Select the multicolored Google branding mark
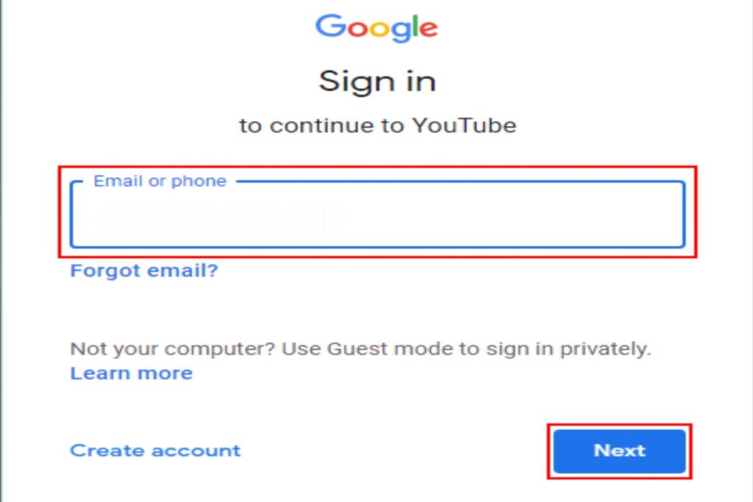Viewport: 753px width, 502px height. coord(376,27)
